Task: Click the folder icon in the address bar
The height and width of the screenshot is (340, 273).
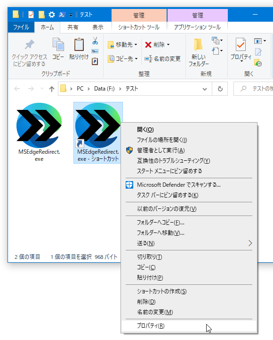Action: [x=63, y=89]
